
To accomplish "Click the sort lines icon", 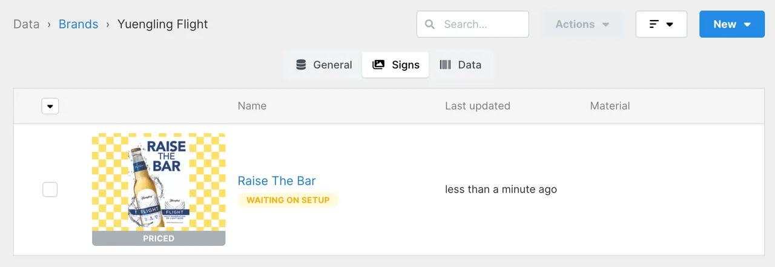I will tap(654, 24).
